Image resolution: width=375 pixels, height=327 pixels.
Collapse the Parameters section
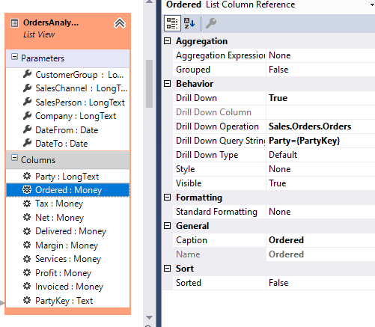pyautogui.click(x=15, y=57)
